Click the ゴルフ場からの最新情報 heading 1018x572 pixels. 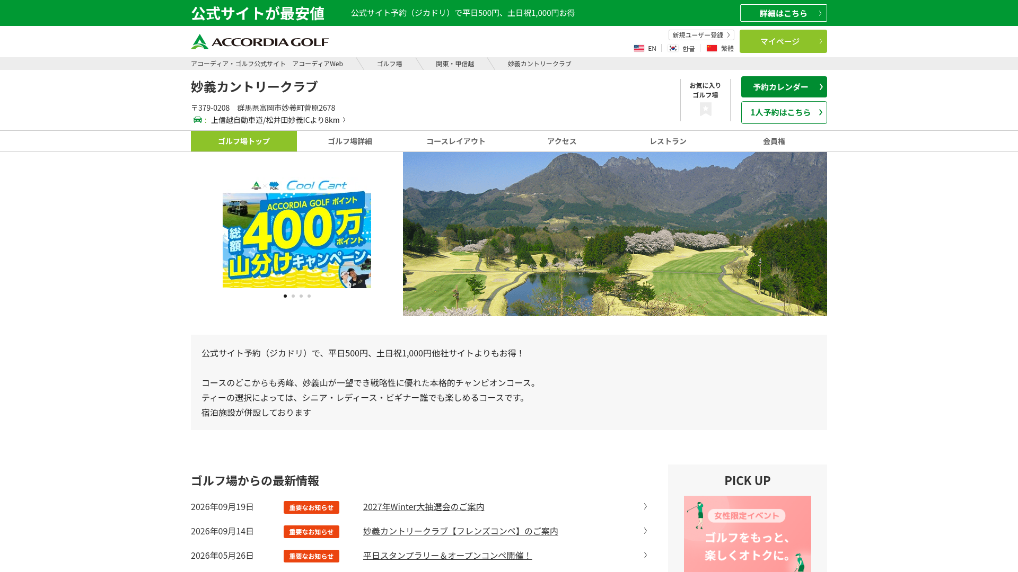(255, 480)
